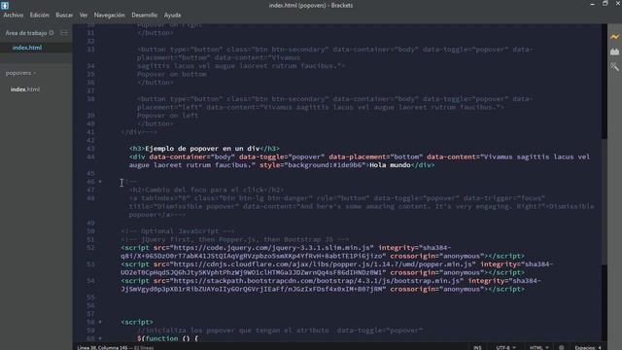Select index.html in the popovers project tree
Viewport: 622px width, 350px height.
pos(25,89)
